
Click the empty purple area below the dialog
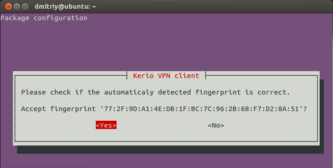[167, 161]
